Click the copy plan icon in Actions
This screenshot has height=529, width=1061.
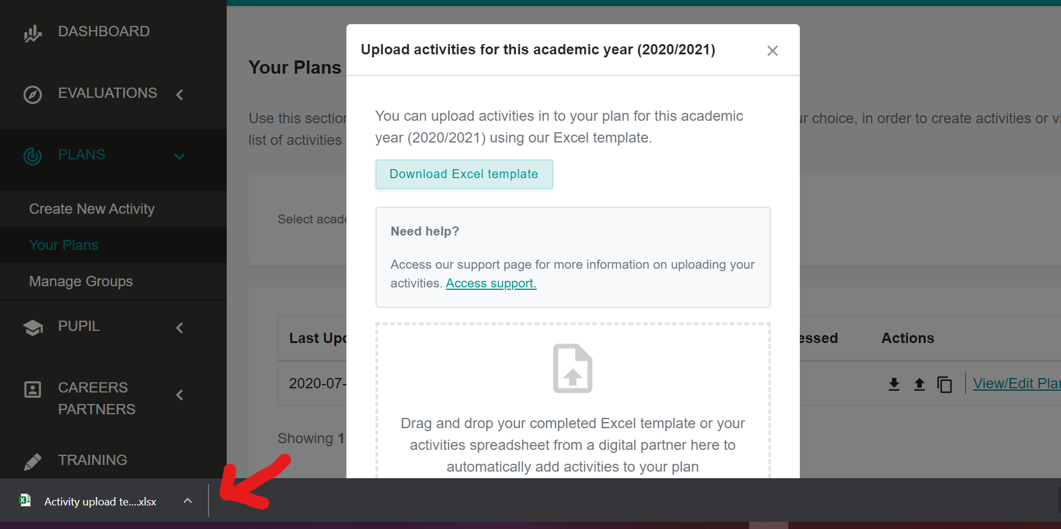pyautogui.click(x=944, y=384)
